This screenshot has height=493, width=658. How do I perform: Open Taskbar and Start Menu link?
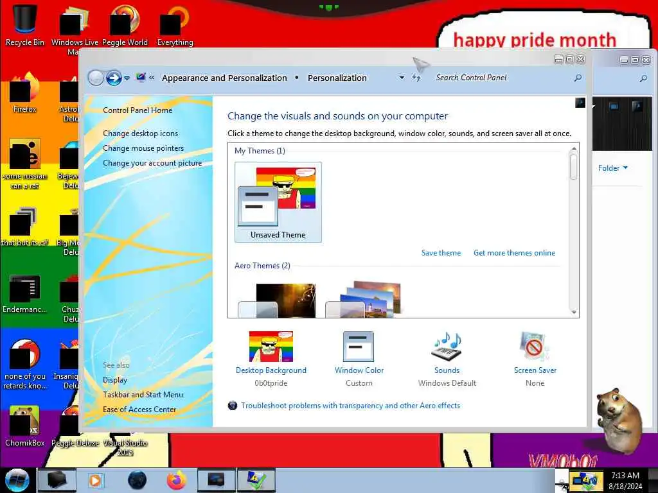[x=143, y=395]
